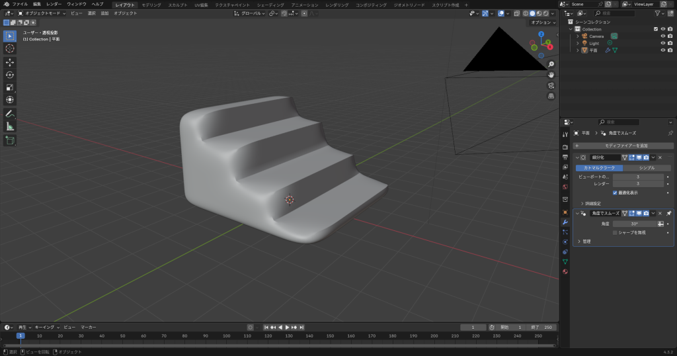The width and height of the screenshot is (677, 356).
Task: Click the 角度 30° value field
Action: 633,224
